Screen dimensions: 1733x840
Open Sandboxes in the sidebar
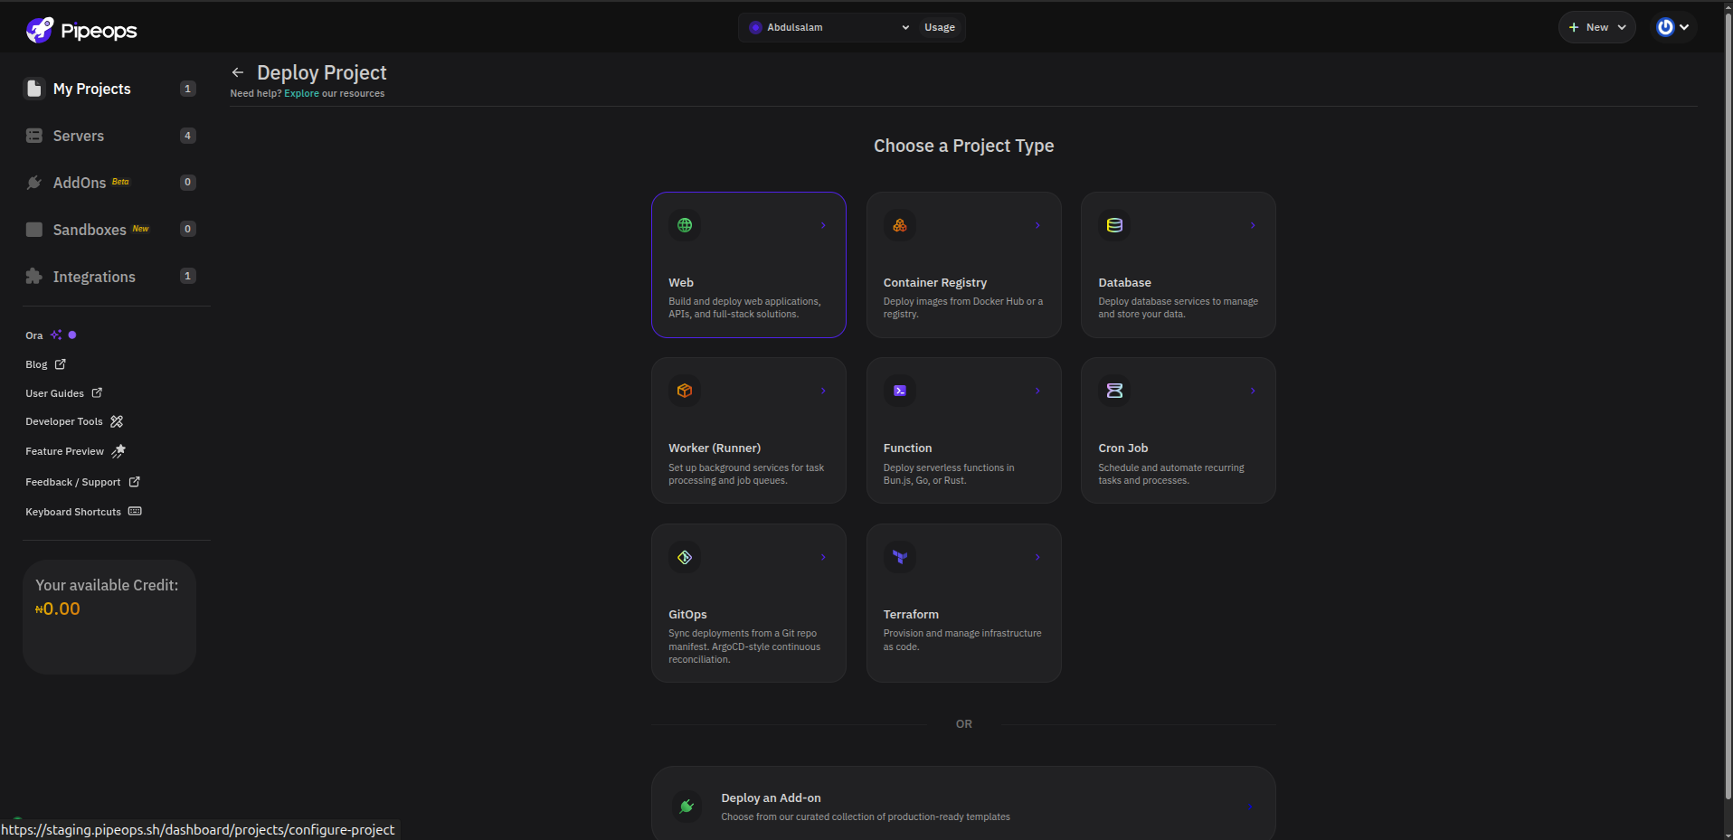point(109,230)
